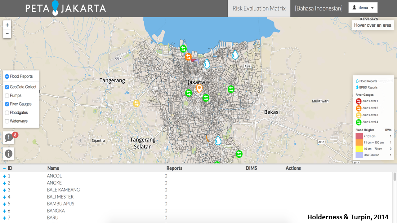Image resolution: width=397 pixels, height=223 pixels.
Task: Click the user icon on demo button
Action: (354, 8)
